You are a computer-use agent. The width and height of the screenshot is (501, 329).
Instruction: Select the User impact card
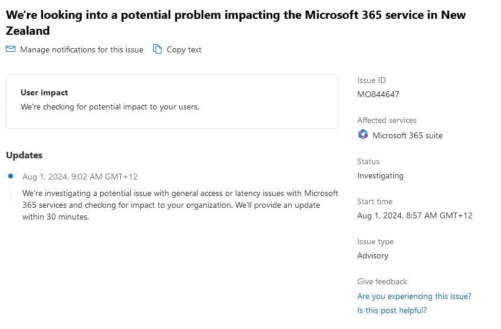172,101
